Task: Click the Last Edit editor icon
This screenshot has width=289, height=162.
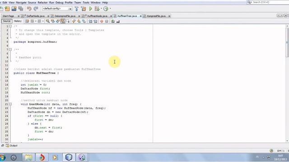Action: click(27, 21)
